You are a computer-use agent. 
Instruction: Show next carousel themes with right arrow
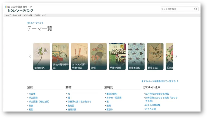[x=176, y=56]
